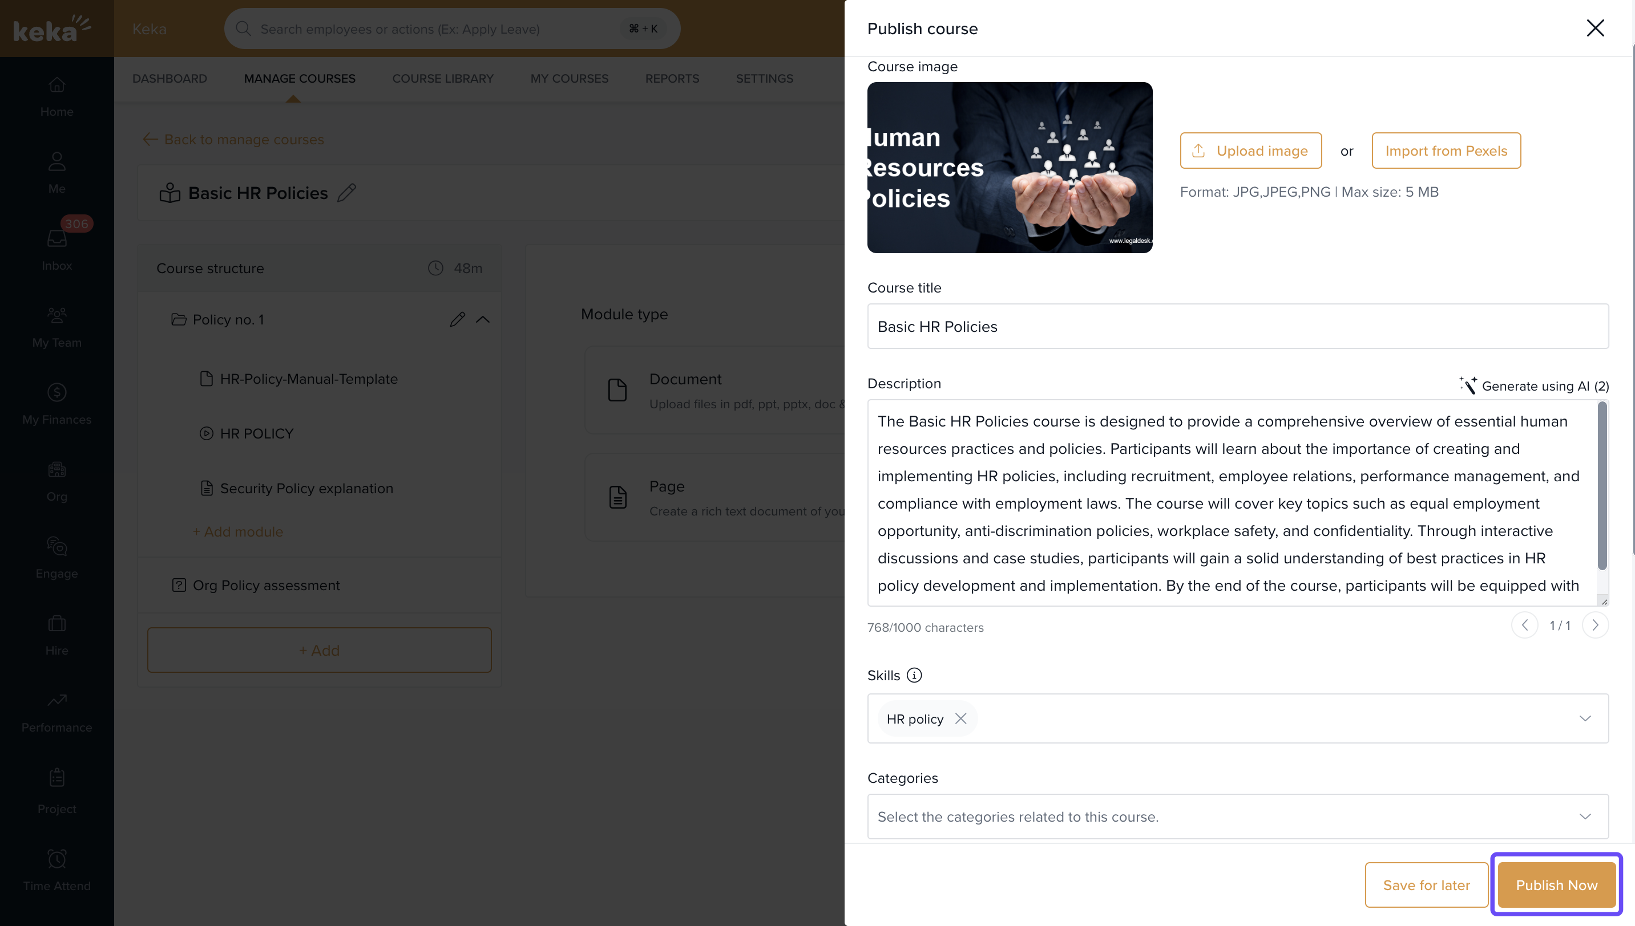1635x926 pixels.
Task: Click the Course title input field
Action: tap(1237, 326)
